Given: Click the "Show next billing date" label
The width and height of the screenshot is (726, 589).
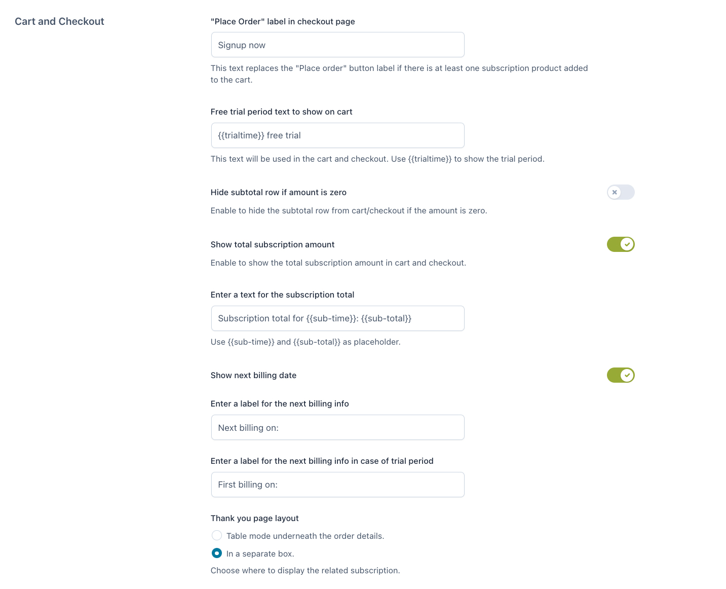Looking at the screenshot, I should (x=253, y=376).
